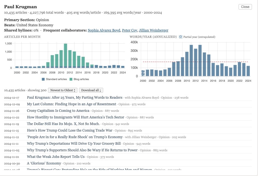Open Jillian Weinberger collaborator link

(153, 30)
